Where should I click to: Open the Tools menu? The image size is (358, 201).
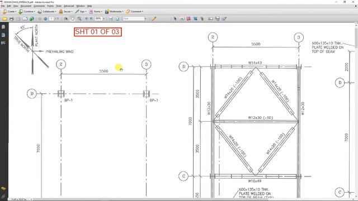(x=59, y=6)
